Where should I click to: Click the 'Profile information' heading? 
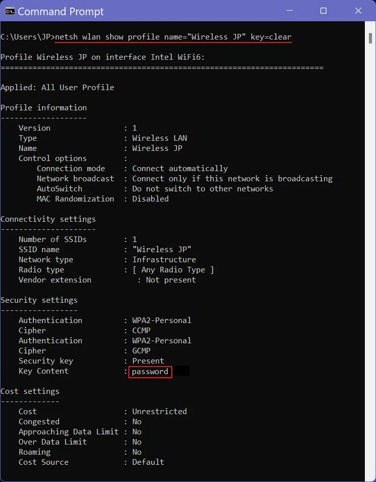43,107
